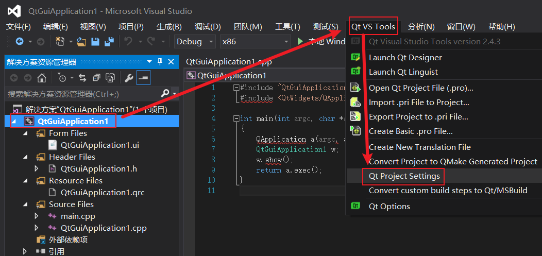
Task: Open the backward navigation history dropdown arrow
Action: click(30, 42)
